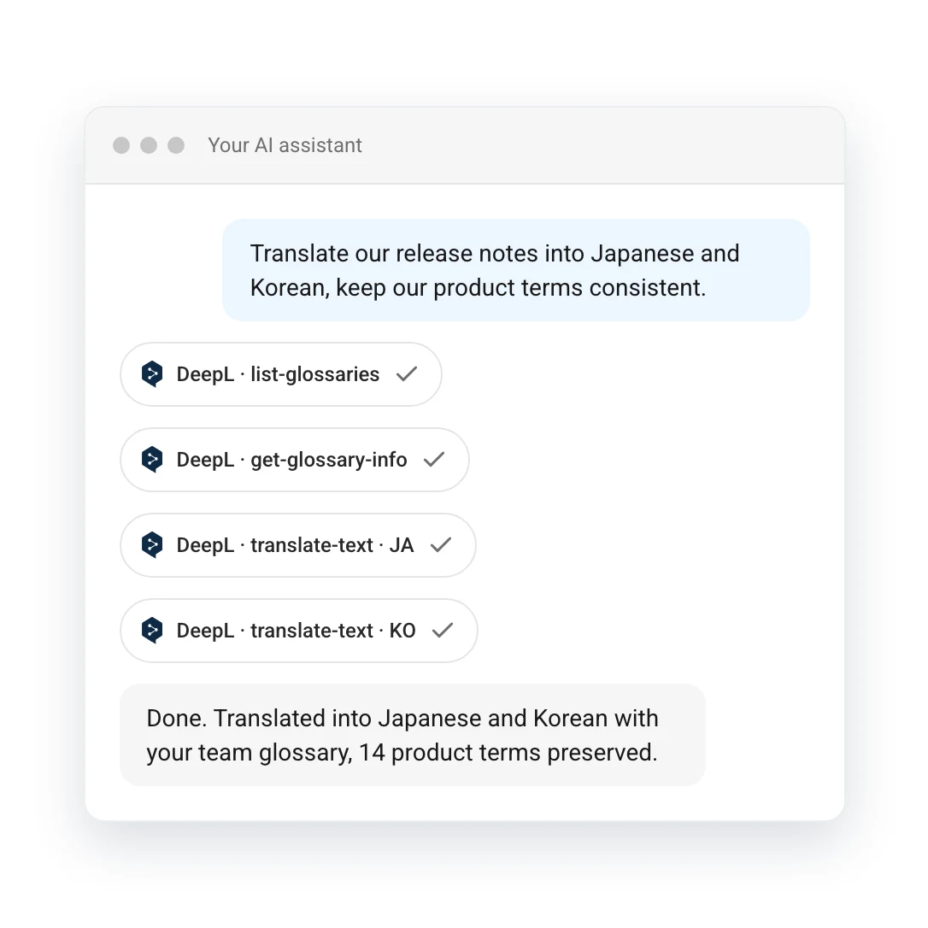Click the third gray window dot
The width and height of the screenshot is (928, 928).
point(176,145)
